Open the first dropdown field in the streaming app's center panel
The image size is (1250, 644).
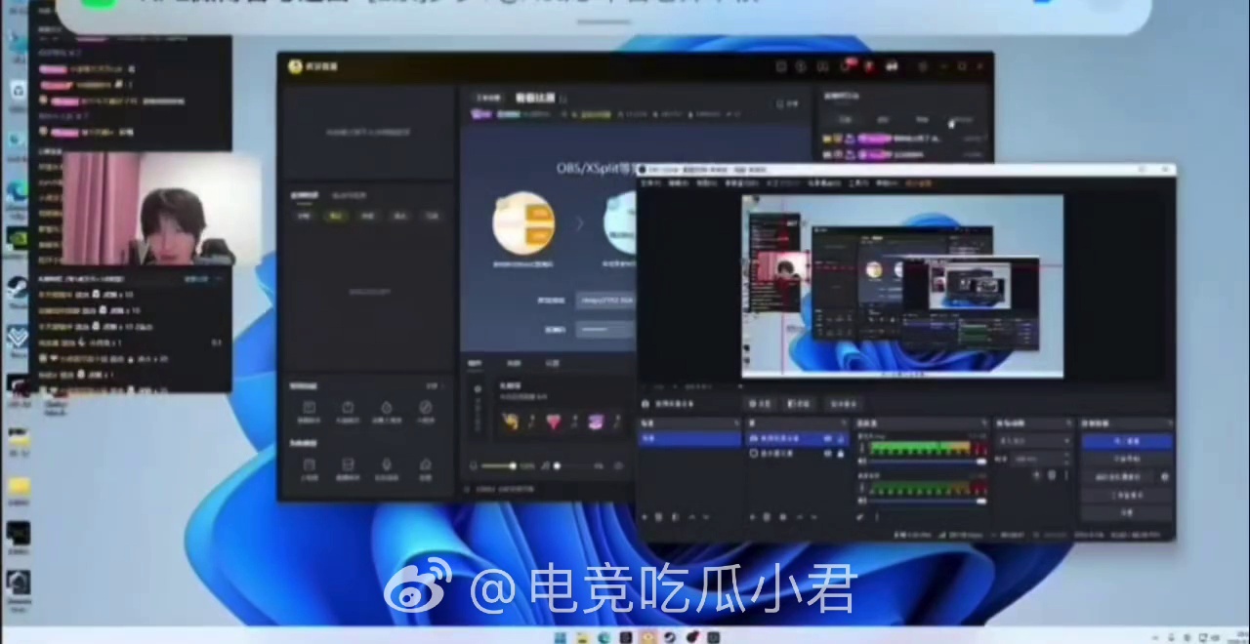point(605,301)
